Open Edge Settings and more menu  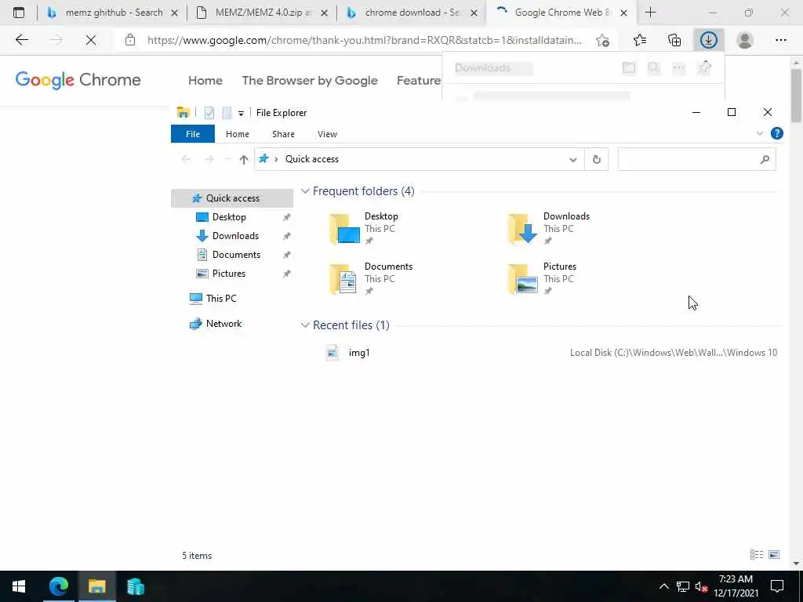point(780,40)
